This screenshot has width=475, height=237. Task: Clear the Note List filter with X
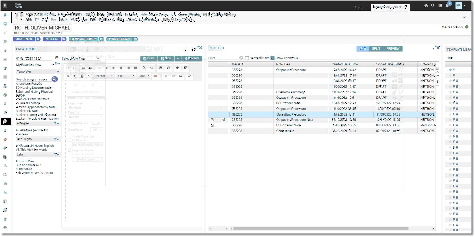point(241,58)
